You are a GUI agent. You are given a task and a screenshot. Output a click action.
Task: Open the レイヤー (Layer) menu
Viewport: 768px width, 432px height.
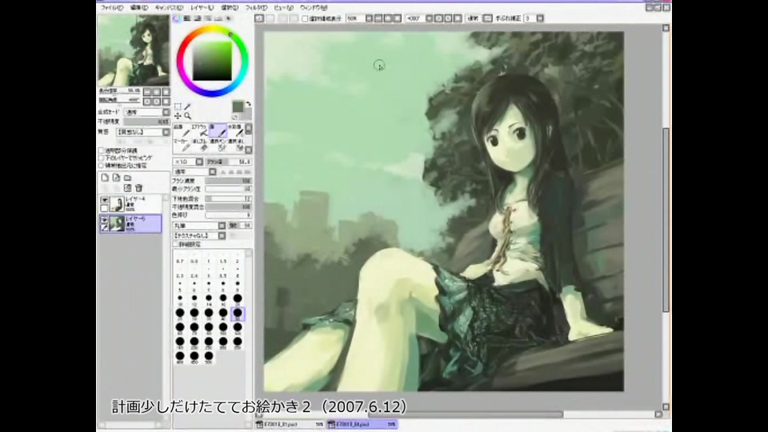point(202,8)
